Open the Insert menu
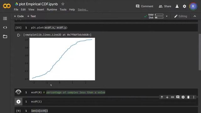201x113 pixels. pos(41,10)
